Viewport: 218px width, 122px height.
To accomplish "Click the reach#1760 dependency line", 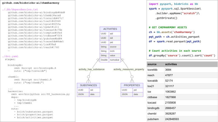I will coord(34,47).
